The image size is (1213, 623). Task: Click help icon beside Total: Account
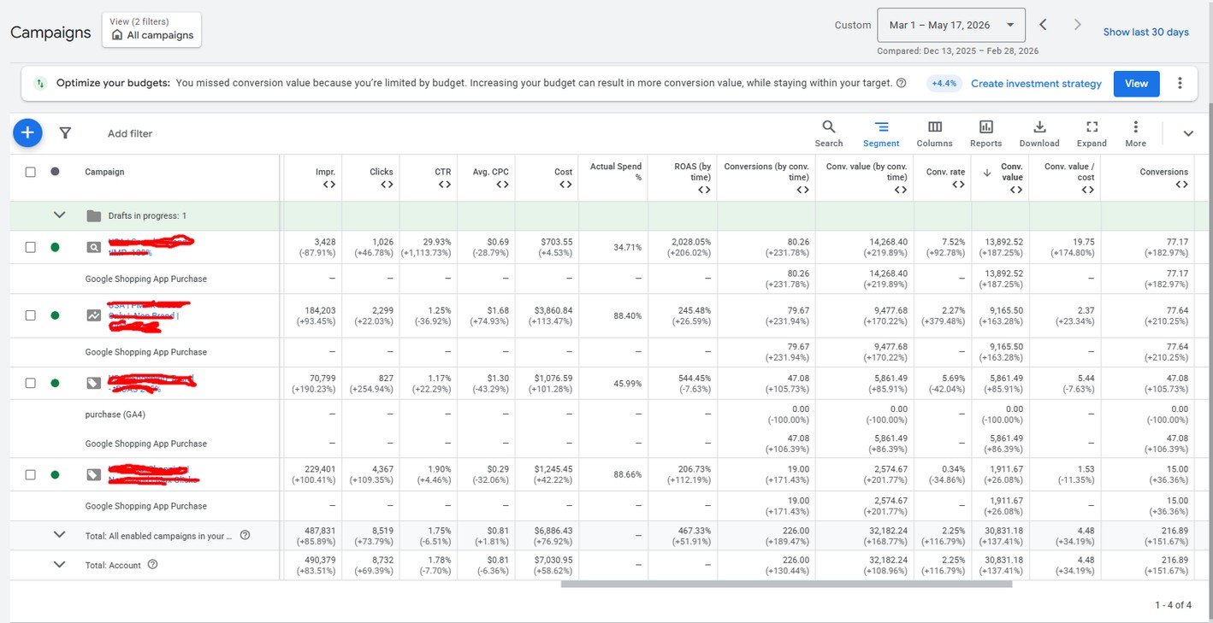(x=153, y=564)
